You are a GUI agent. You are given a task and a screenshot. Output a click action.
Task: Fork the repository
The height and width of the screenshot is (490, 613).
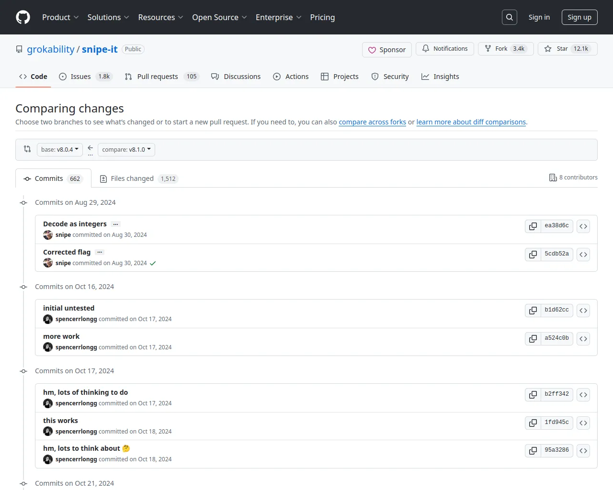click(506, 49)
